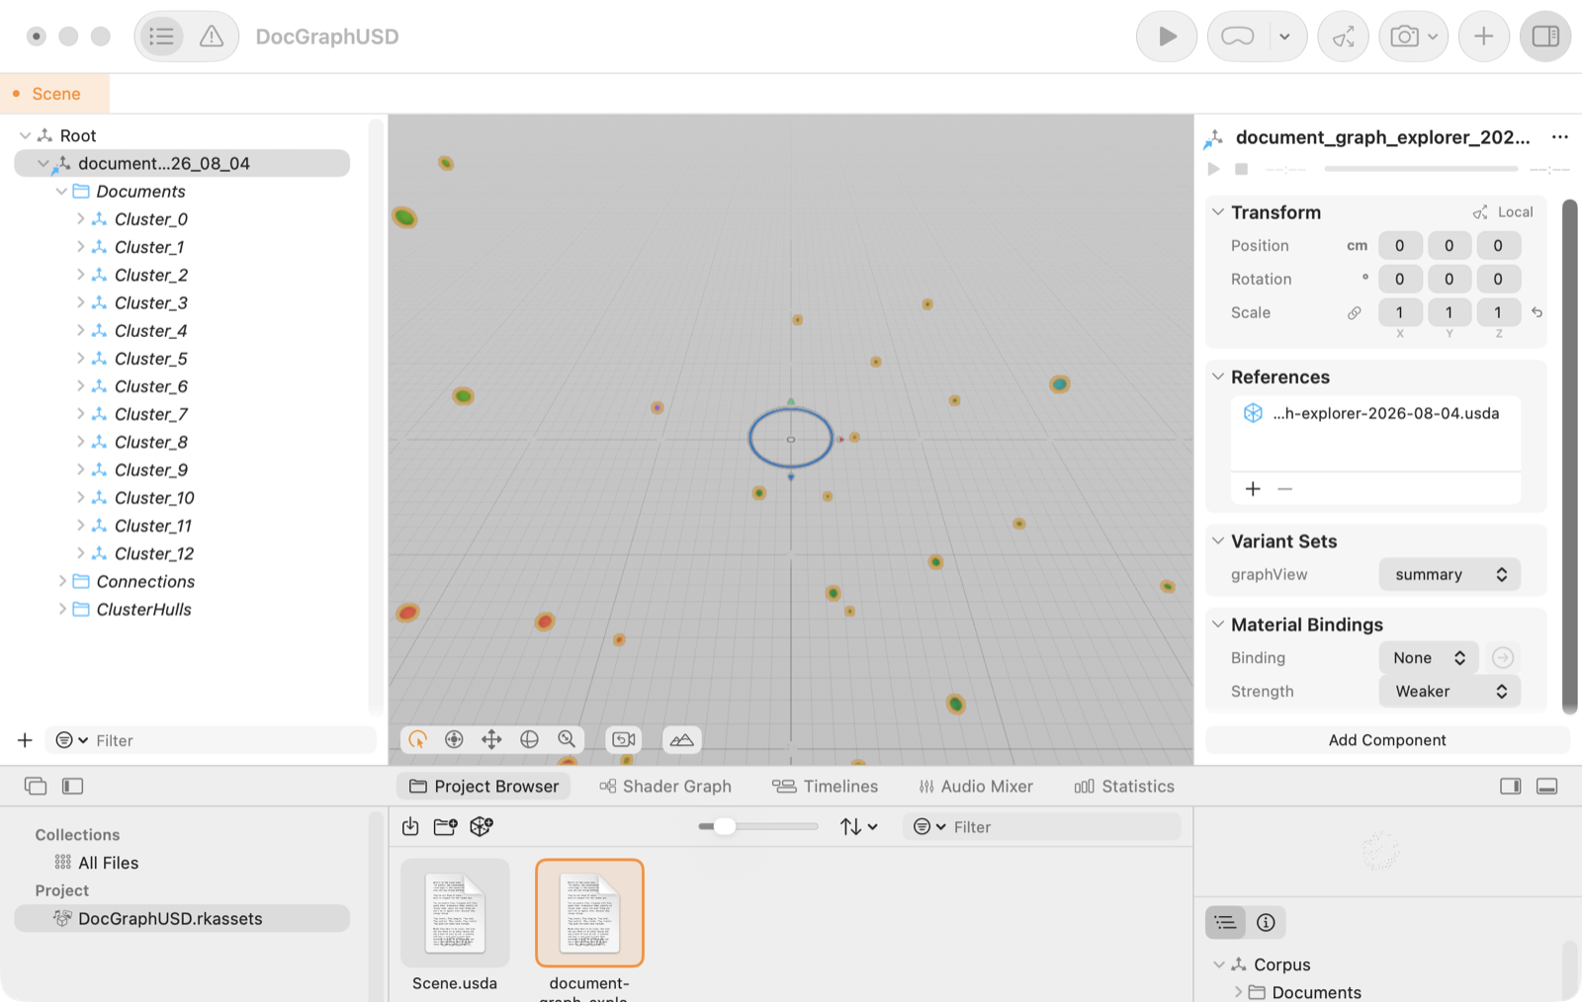Open the camera capture menu
Image resolution: width=1582 pixels, height=1002 pixels.
click(x=1413, y=37)
